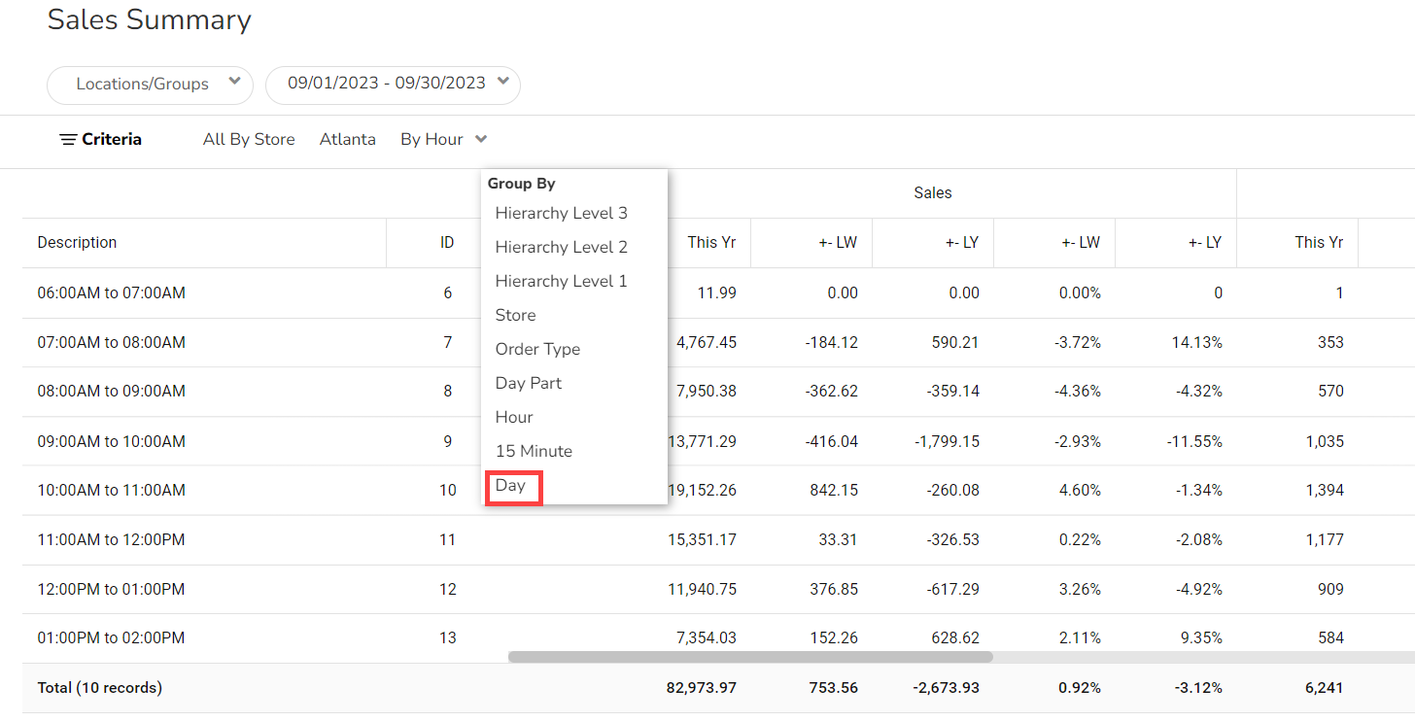Choose Hierarchy Level 3 grouping
Image resolution: width=1415 pixels, height=722 pixels.
tap(561, 213)
